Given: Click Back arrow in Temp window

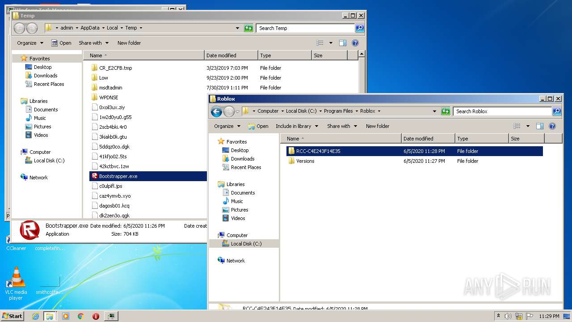Looking at the screenshot, I should tap(19, 28).
